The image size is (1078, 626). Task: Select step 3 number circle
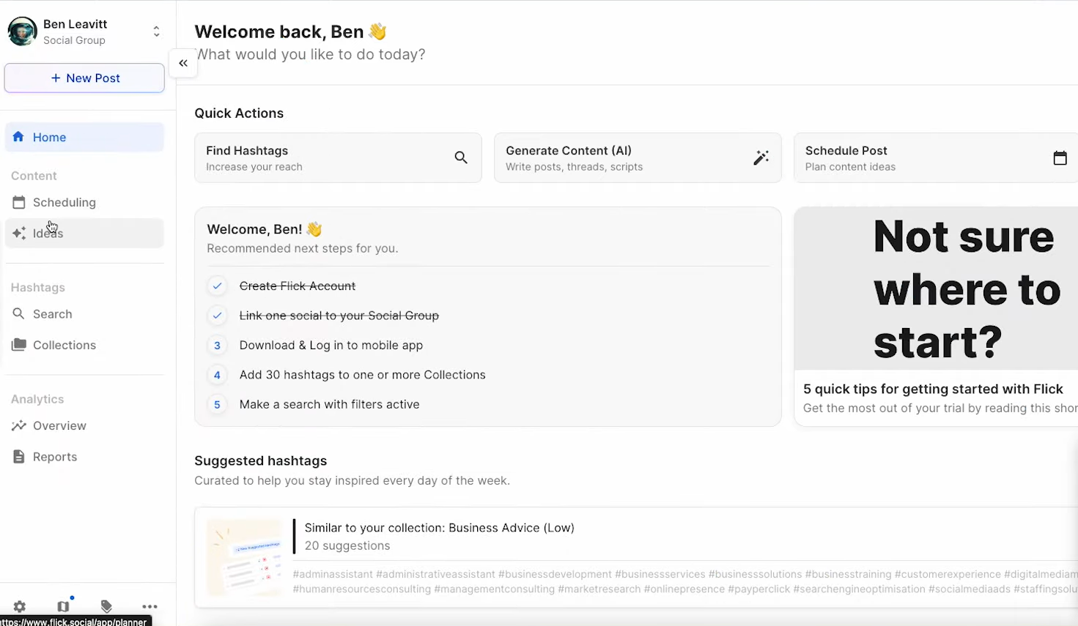(217, 345)
